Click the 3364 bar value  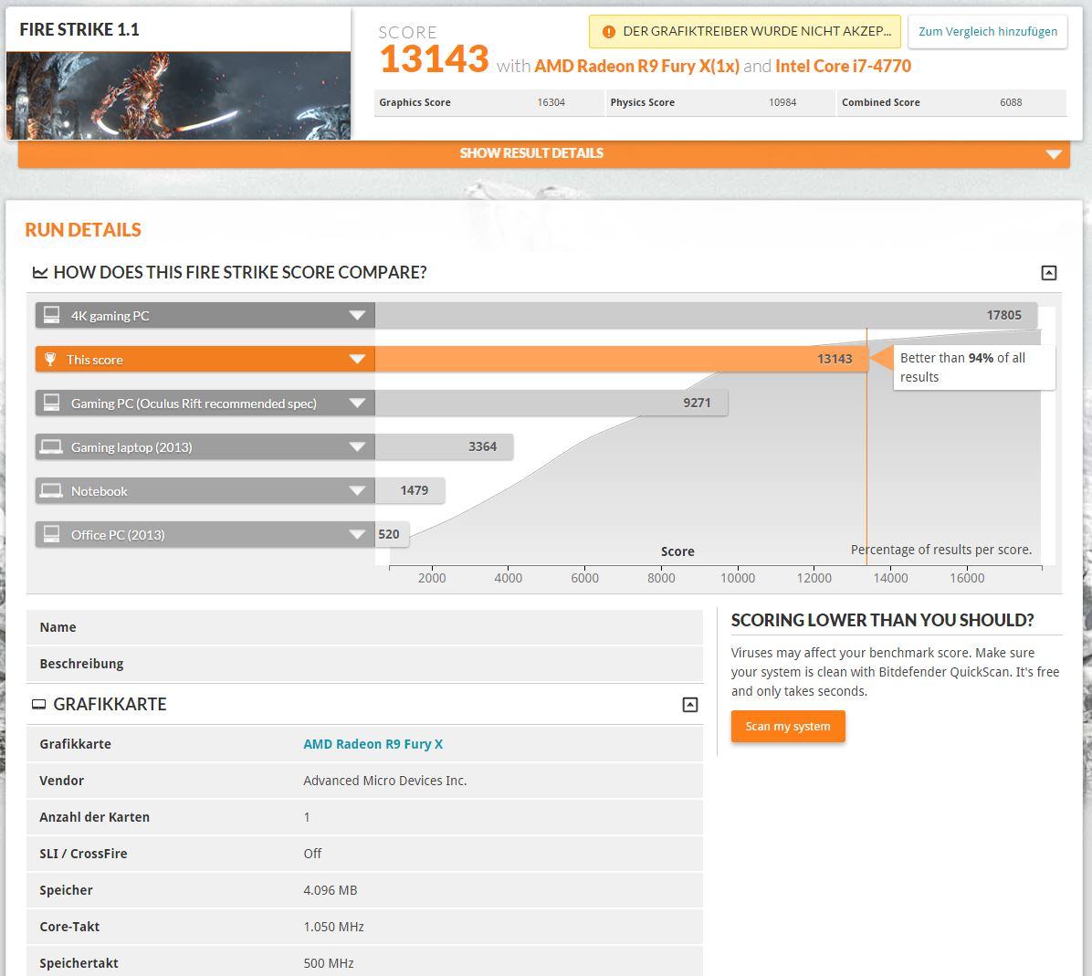(483, 446)
